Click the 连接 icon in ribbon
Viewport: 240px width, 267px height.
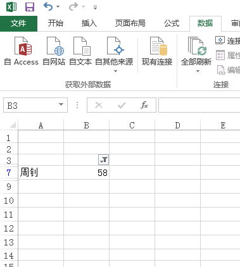[220, 40]
